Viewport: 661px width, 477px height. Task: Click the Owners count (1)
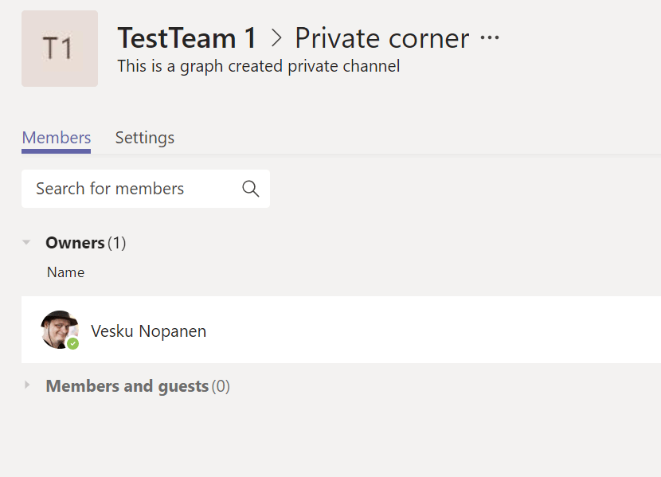117,243
